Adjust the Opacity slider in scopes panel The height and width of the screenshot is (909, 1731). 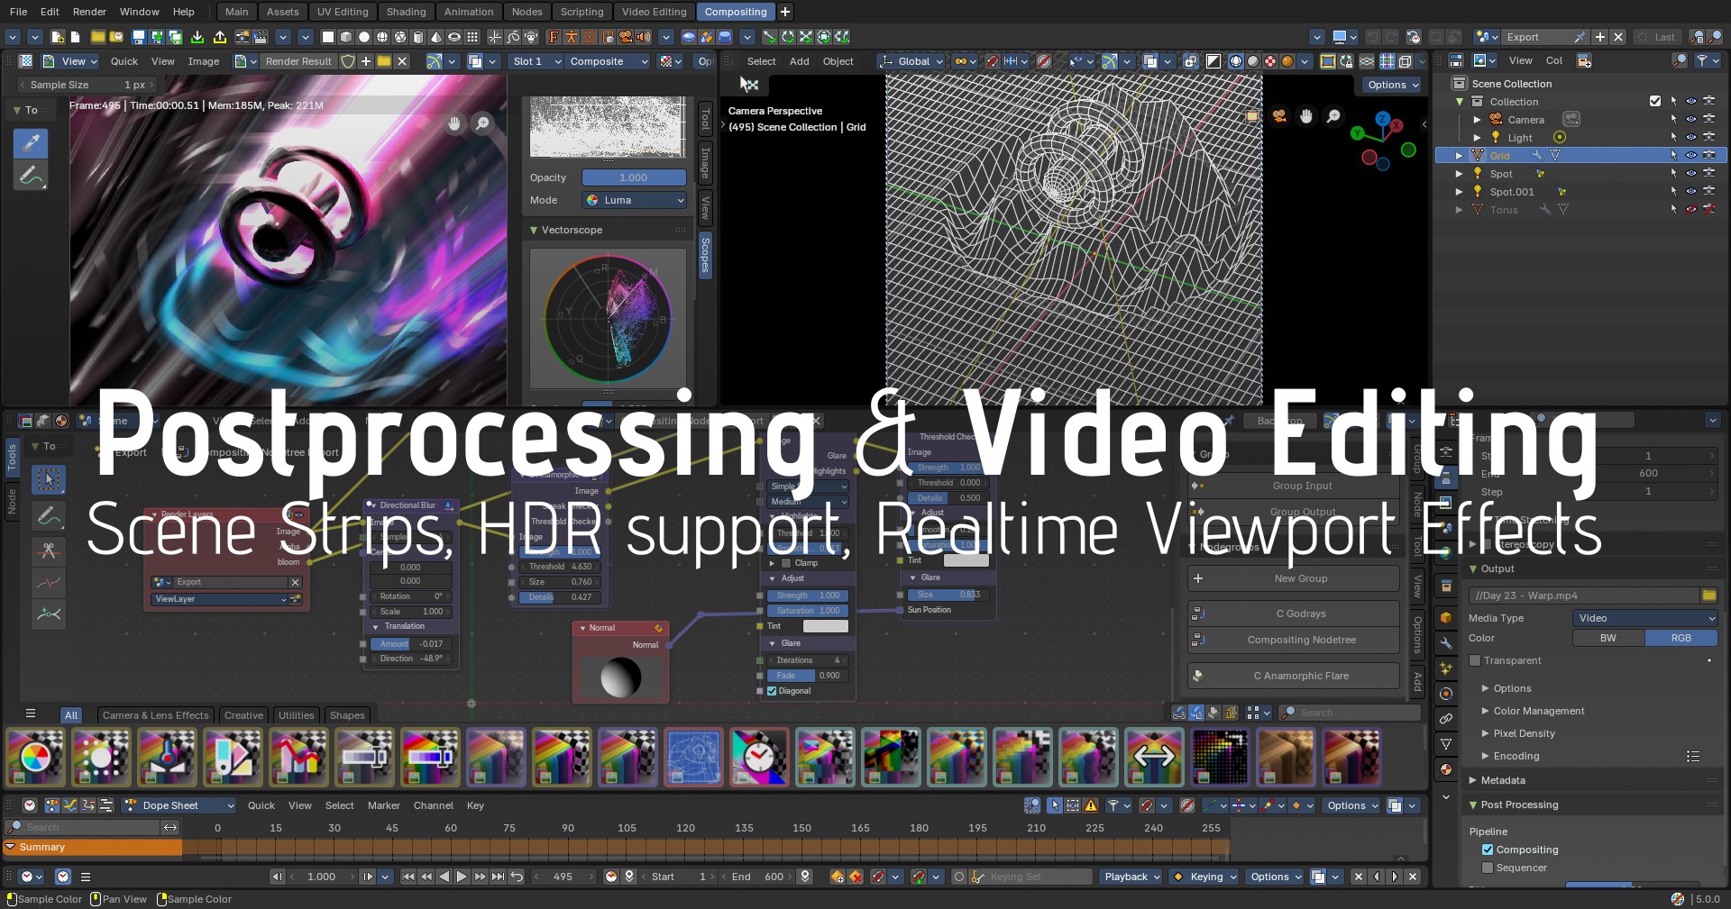633,177
